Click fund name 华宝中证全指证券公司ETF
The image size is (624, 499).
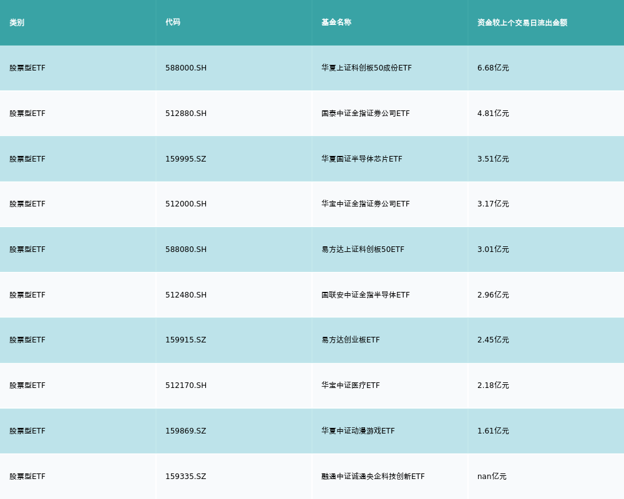[x=365, y=204]
